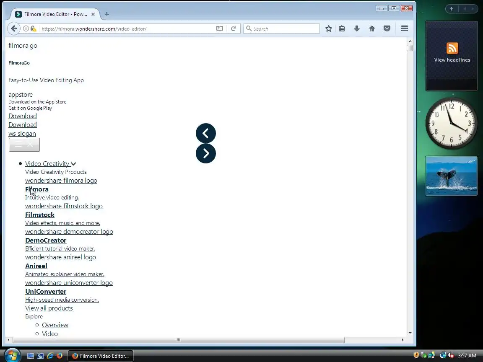Click the horizontal scrollbar left arrow

tap(8, 340)
